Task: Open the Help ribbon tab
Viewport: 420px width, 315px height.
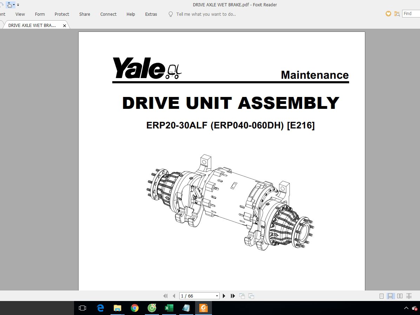Action: pos(131,14)
